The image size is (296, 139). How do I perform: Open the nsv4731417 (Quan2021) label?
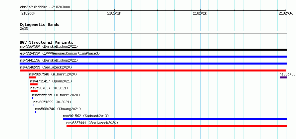[51, 81]
